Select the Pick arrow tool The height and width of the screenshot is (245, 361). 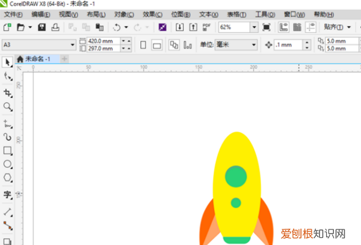7,62
